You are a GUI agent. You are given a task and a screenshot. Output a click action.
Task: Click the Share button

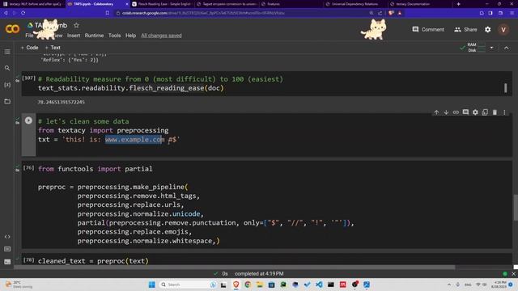(465, 29)
